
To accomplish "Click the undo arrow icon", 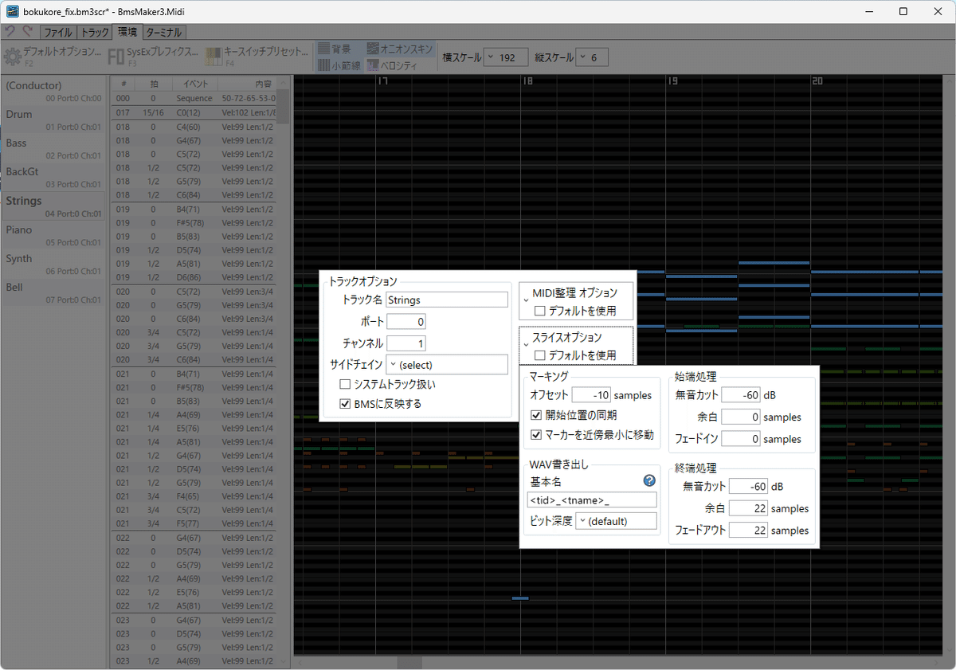I will coord(10,32).
